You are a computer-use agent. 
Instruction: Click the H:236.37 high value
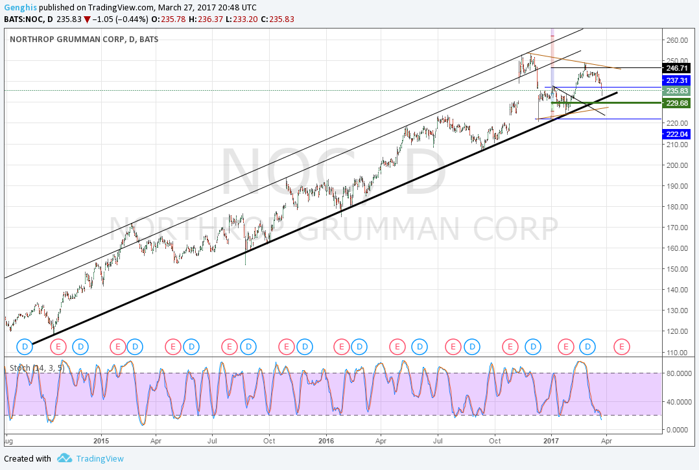(206, 19)
